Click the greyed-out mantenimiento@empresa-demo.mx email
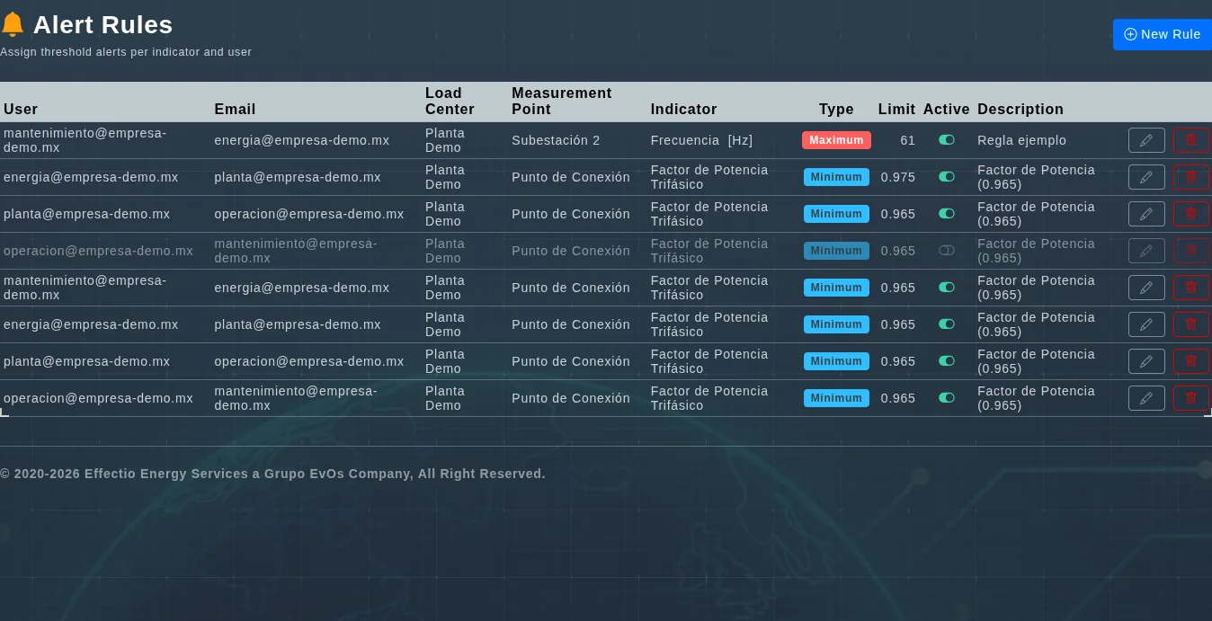Image resolution: width=1212 pixels, height=621 pixels. coord(296,251)
